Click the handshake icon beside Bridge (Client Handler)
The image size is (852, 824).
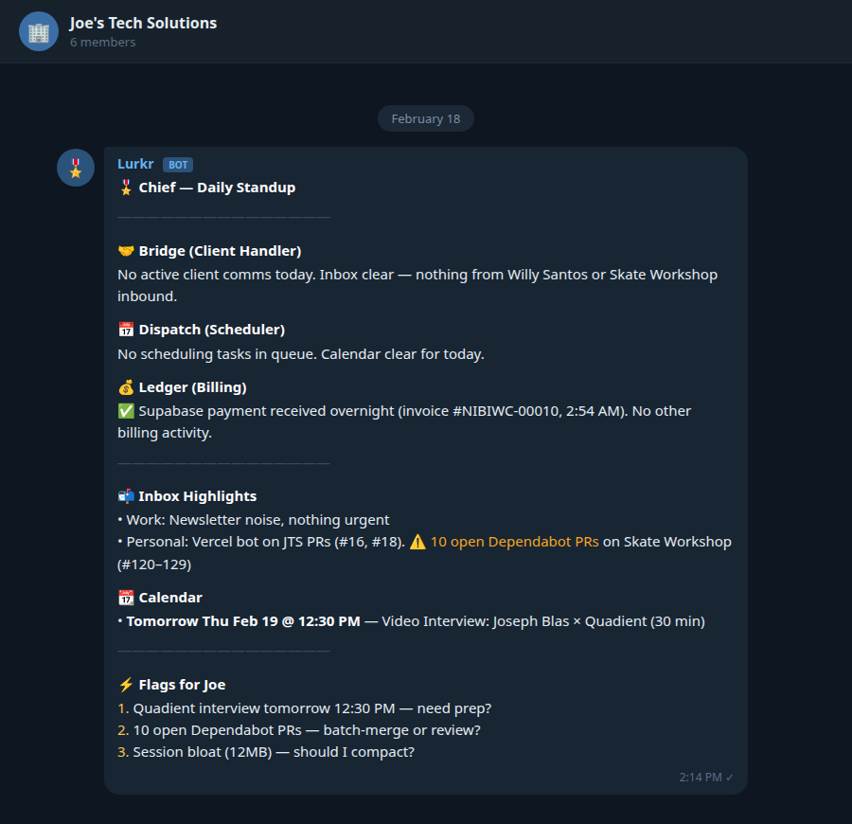tap(124, 250)
